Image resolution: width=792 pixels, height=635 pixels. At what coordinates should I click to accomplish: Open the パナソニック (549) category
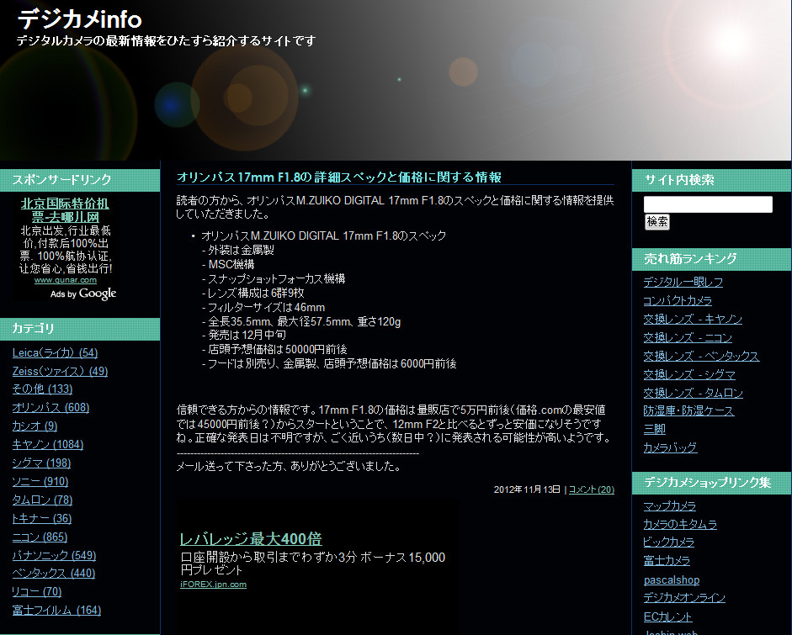pos(54,555)
